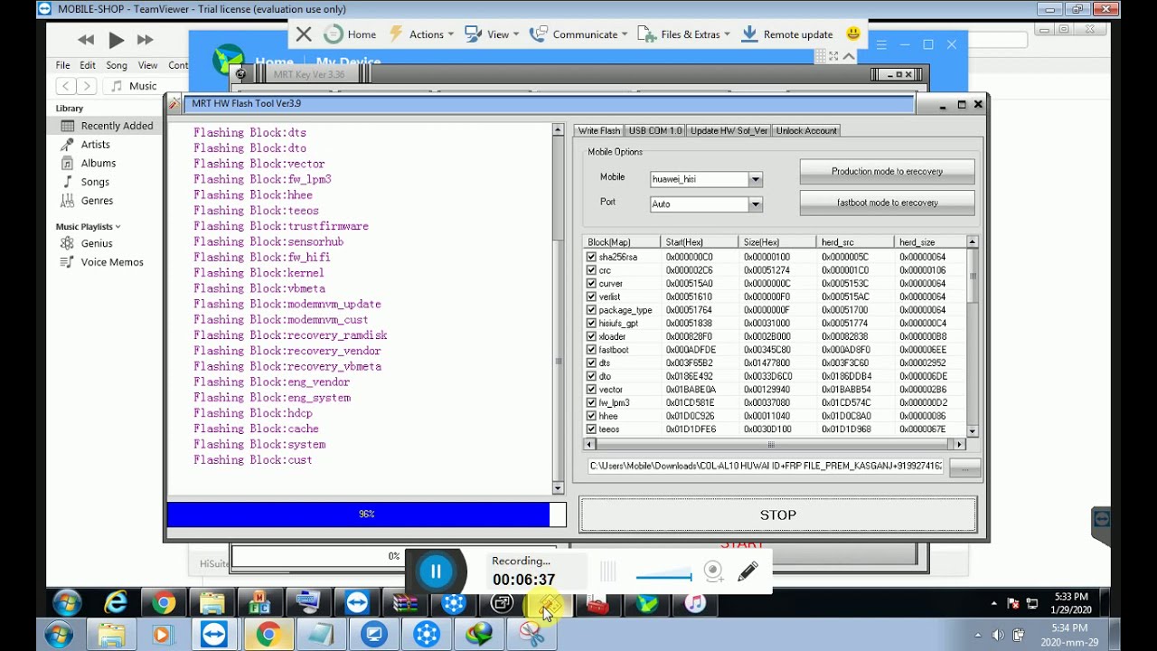Open Google Chrome on the remote taskbar

click(164, 602)
